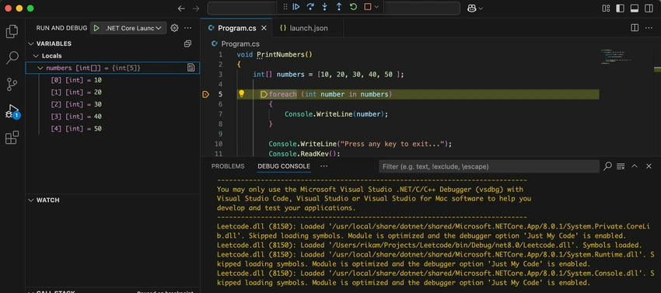661x293 pixels.
Task: Open the Explorer view
Action: tap(12, 32)
